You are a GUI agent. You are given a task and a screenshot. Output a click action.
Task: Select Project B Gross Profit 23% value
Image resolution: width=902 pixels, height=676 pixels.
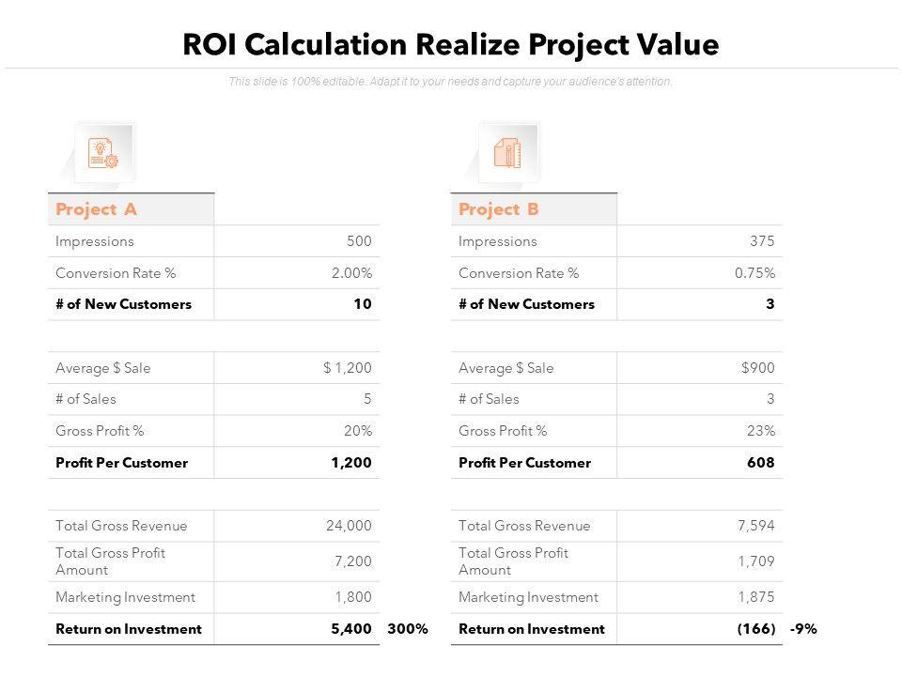tap(761, 431)
